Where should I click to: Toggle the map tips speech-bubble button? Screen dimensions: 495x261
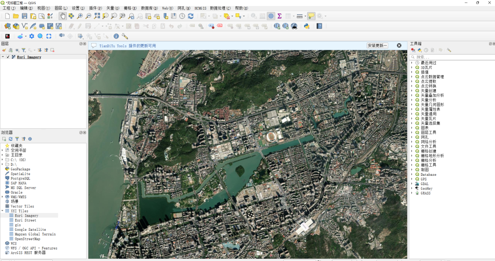pos(311,16)
